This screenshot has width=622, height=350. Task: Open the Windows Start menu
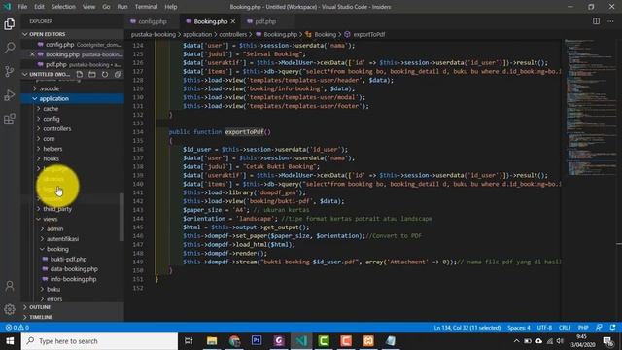[x=10, y=341]
